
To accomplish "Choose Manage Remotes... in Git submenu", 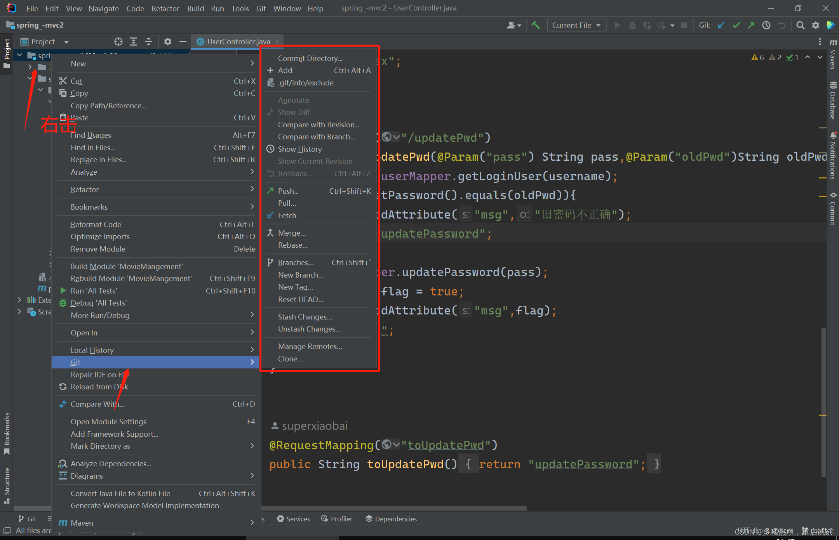I will (318, 346).
